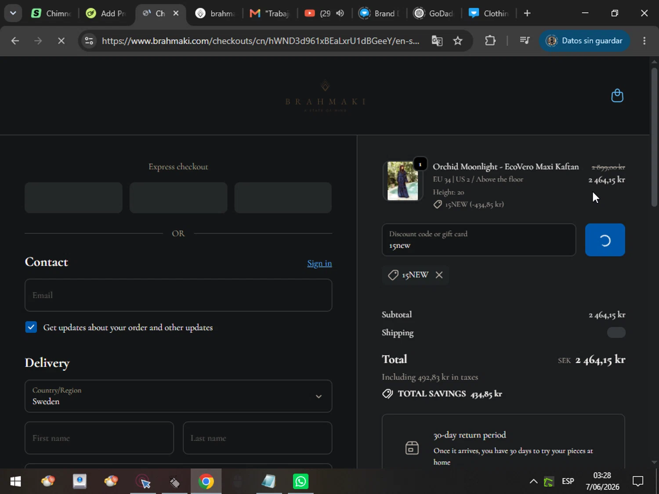The image size is (659, 494).
Task: Click the third express checkout button
Action: coord(283,198)
